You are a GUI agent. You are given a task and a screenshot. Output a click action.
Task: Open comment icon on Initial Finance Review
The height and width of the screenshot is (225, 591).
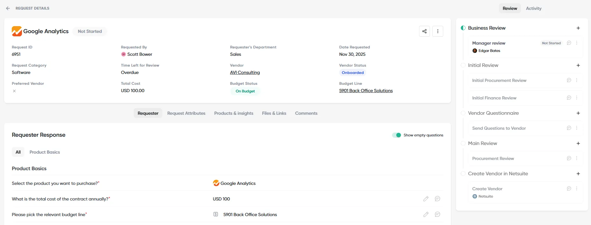click(569, 98)
